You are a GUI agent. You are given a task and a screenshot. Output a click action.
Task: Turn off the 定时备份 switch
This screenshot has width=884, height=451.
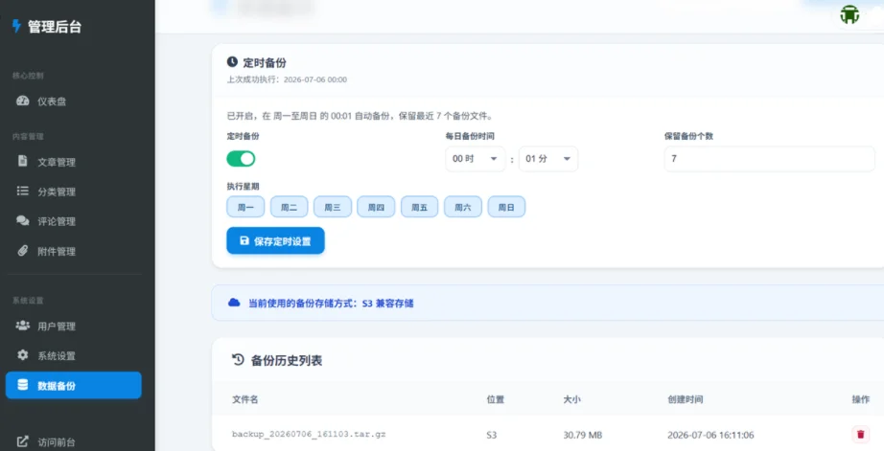241,159
